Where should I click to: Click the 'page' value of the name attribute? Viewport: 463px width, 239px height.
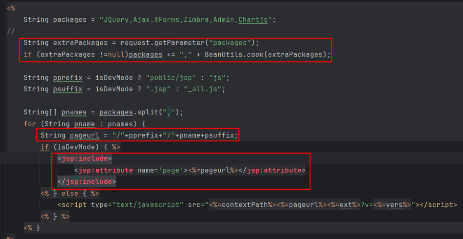click(171, 170)
